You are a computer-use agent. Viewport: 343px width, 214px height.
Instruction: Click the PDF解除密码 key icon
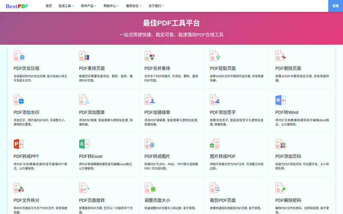point(280,187)
